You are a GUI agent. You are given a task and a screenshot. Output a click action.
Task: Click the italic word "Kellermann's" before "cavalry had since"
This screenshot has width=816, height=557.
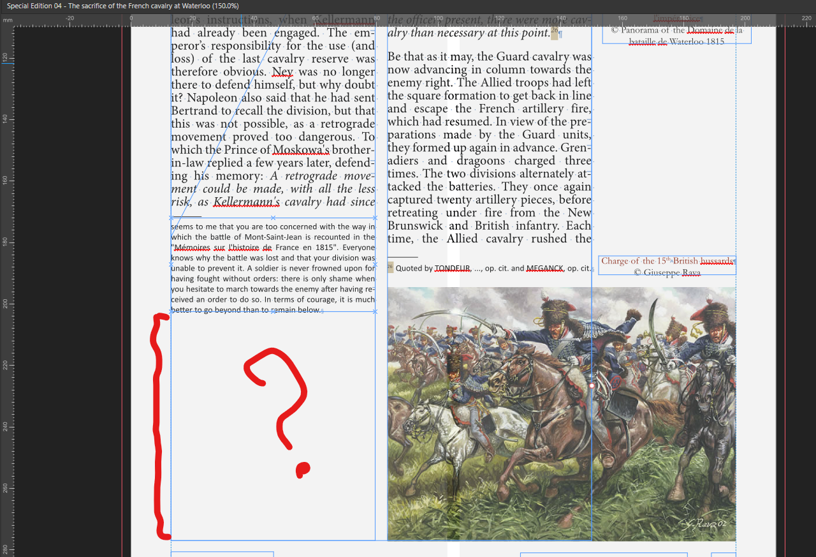click(247, 202)
